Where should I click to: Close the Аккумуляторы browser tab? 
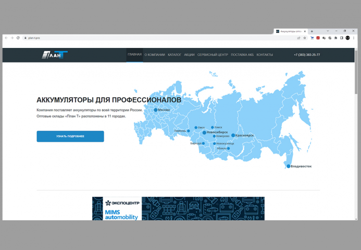point(305,31)
